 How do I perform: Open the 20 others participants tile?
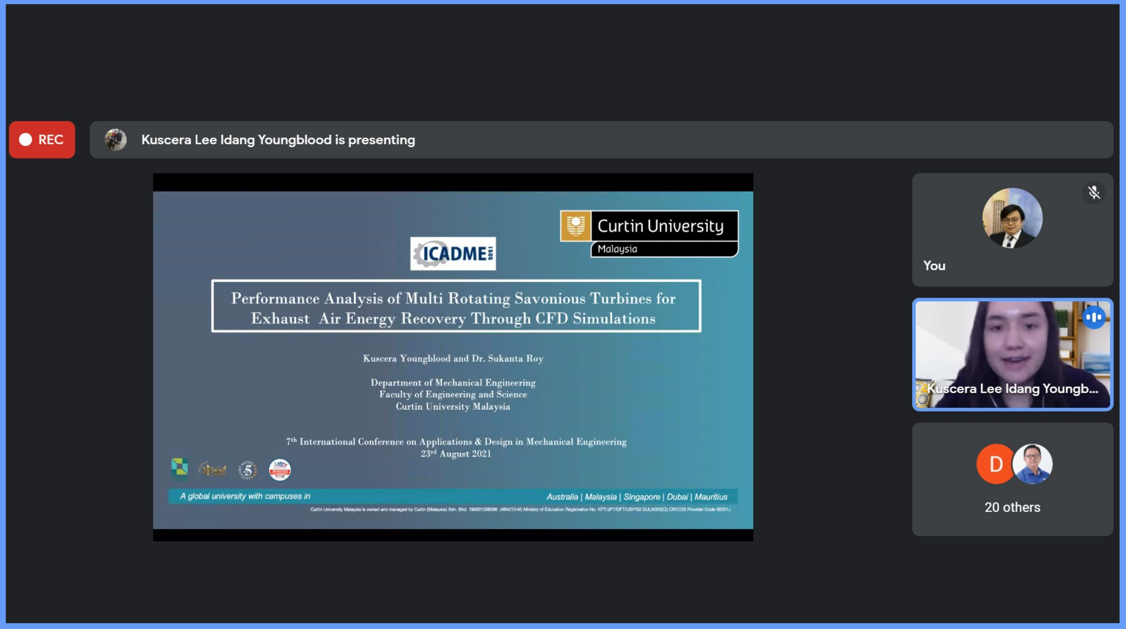[x=1012, y=507]
